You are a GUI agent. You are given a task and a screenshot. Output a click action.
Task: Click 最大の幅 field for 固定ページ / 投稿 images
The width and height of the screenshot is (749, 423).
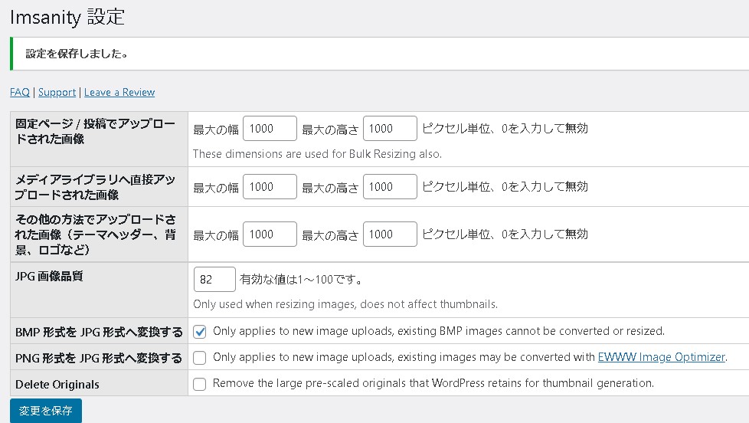(x=270, y=129)
